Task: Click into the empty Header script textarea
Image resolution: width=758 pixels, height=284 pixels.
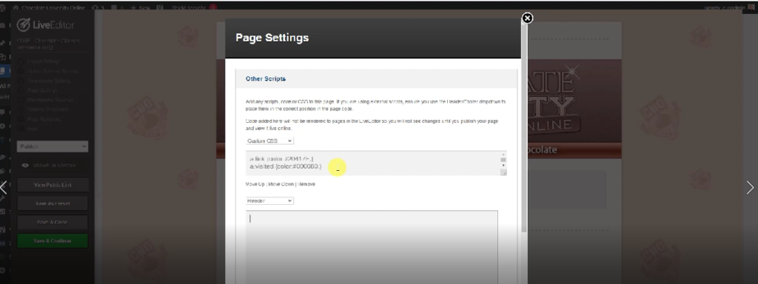Action: click(x=372, y=247)
